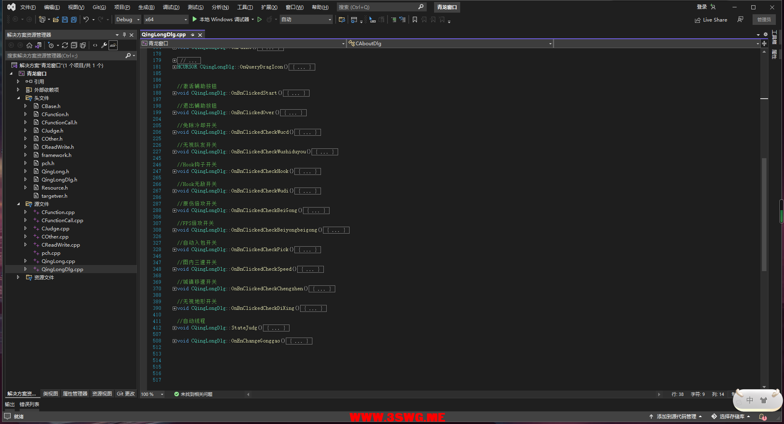Image resolution: width=784 pixels, height=424 pixels.
Task: Expand collapsed OnBnClickedStart function
Action: 174,93
